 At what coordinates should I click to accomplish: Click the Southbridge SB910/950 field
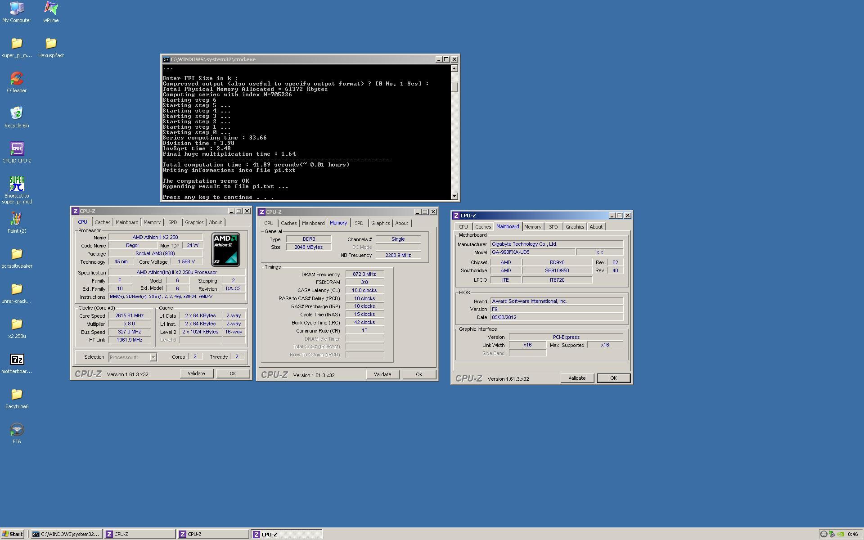pyautogui.click(x=557, y=270)
